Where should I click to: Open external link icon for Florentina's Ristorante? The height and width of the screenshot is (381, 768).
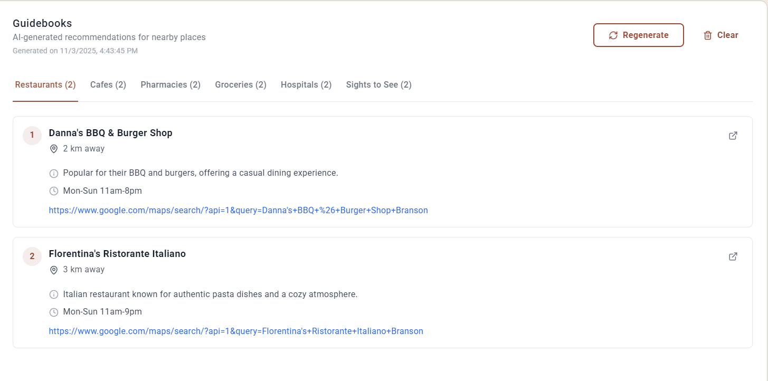click(733, 256)
